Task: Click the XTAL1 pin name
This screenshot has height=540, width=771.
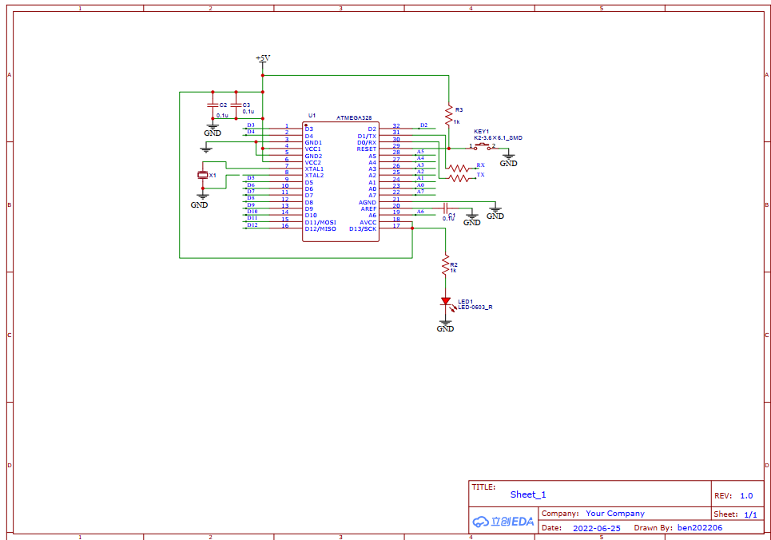Action: pyautogui.click(x=314, y=169)
